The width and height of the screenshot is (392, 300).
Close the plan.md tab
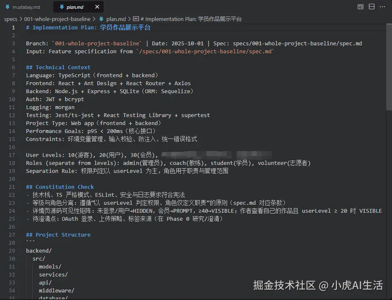point(97,7)
